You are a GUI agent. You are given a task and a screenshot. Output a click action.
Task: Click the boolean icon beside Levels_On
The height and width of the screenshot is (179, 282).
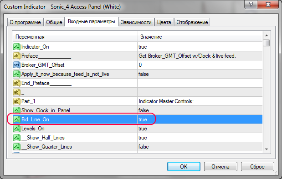[17, 129]
